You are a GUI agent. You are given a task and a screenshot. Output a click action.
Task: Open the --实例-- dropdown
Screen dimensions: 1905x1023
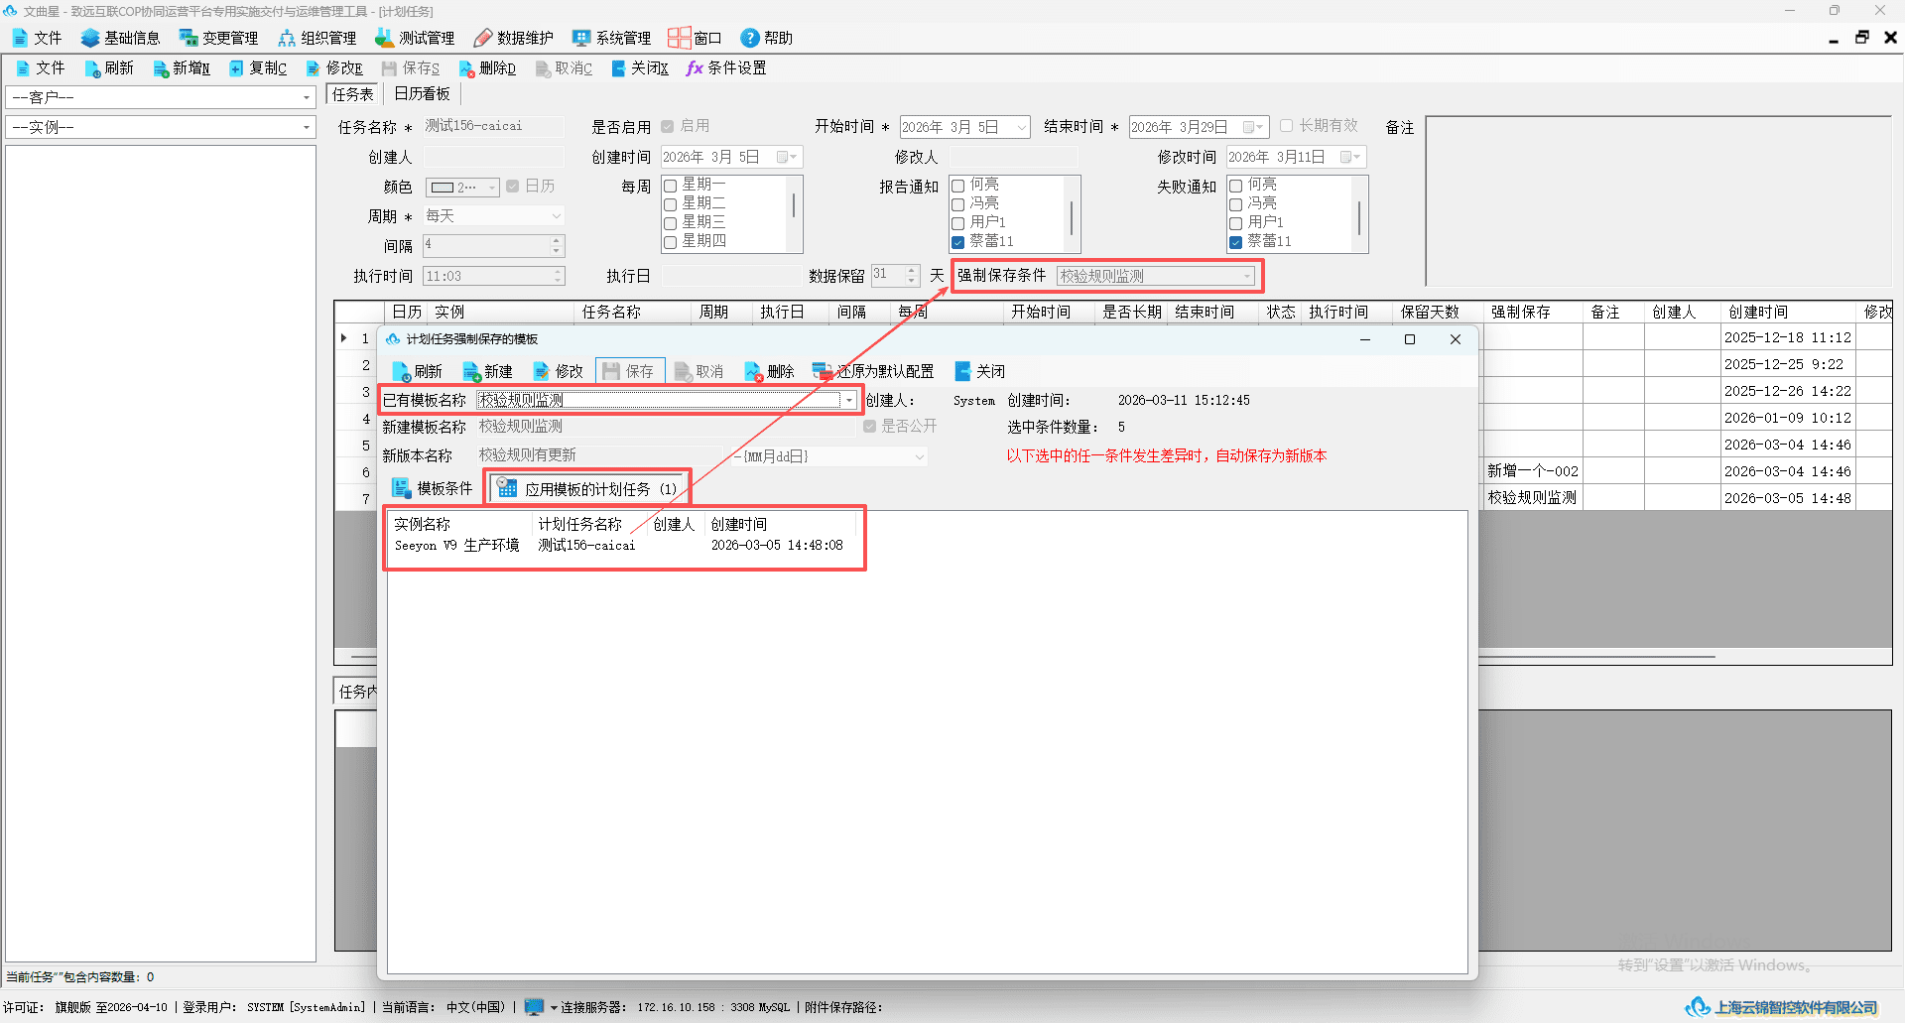click(x=161, y=127)
